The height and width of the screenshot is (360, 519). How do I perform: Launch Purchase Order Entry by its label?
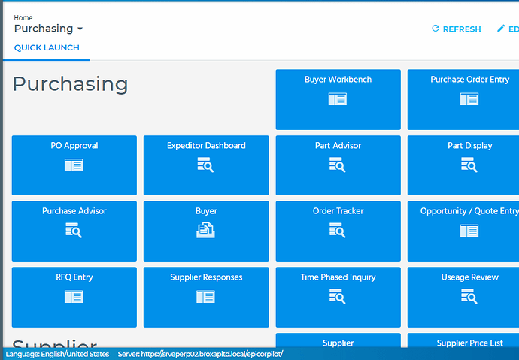pyautogui.click(x=469, y=80)
